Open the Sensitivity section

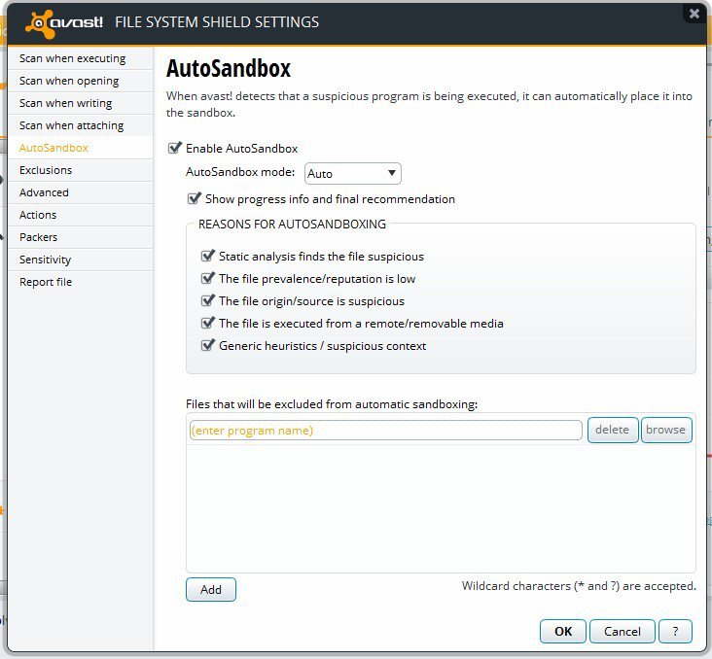[81, 260]
